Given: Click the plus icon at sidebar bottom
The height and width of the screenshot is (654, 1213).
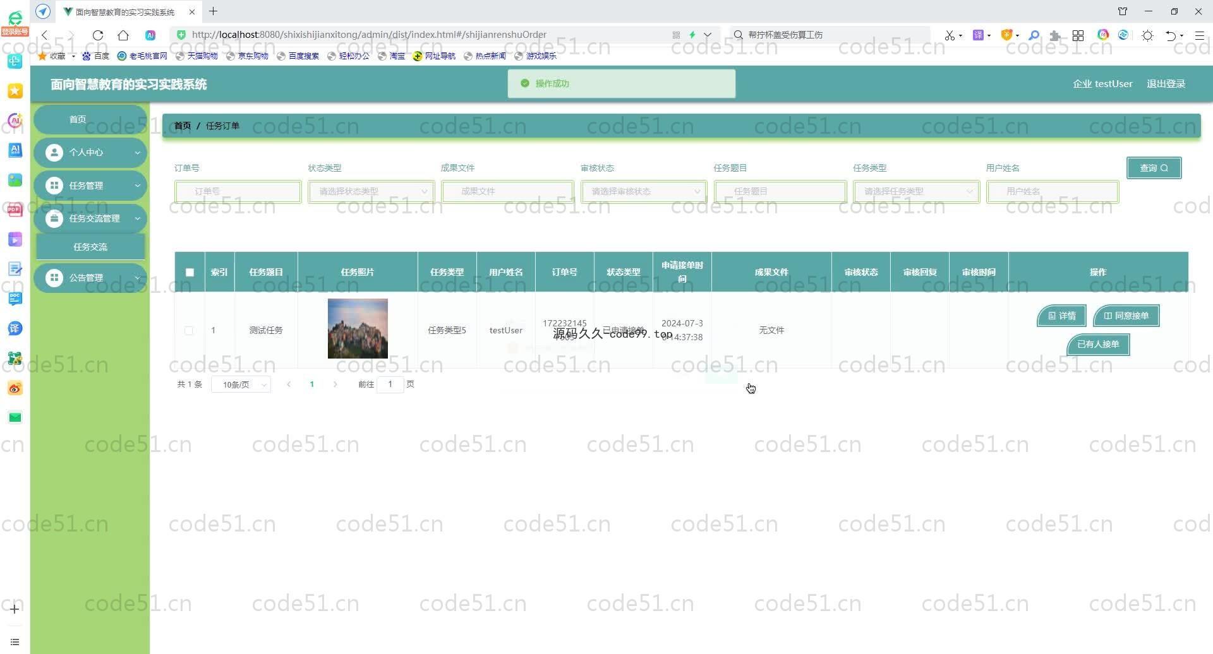Looking at the screenshot, I should coord(15,609).
